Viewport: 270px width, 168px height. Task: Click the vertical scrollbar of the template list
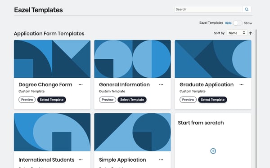tap(256, 98)
